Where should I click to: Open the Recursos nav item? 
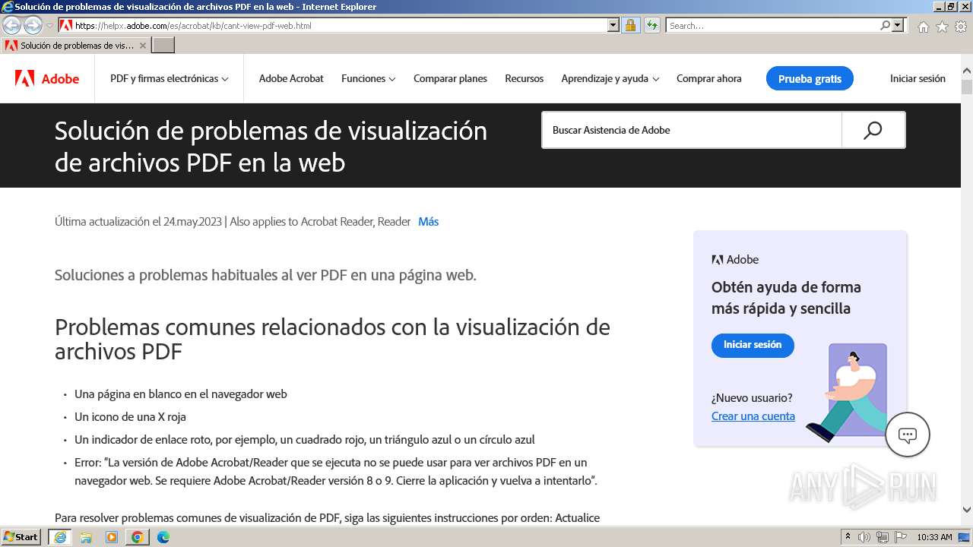[525, 78]
